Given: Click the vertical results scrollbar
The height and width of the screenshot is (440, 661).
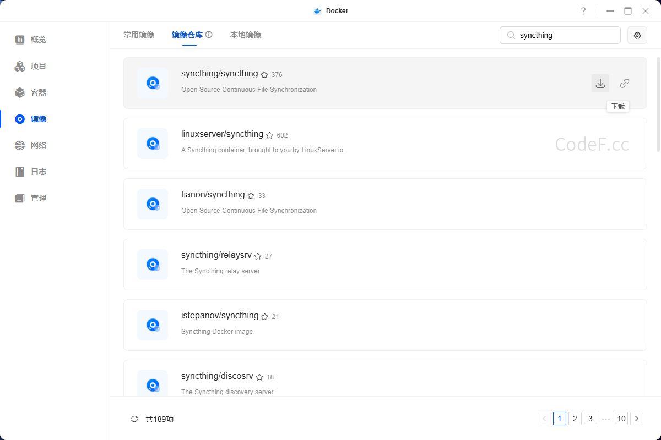Looking at the screenshot, I should click(658, 104).
